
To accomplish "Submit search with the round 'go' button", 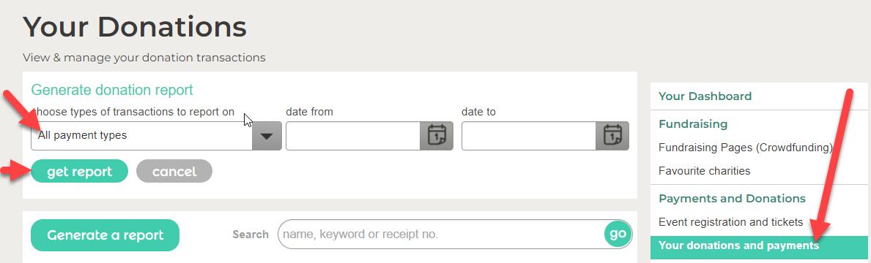I will click(618, 234).
